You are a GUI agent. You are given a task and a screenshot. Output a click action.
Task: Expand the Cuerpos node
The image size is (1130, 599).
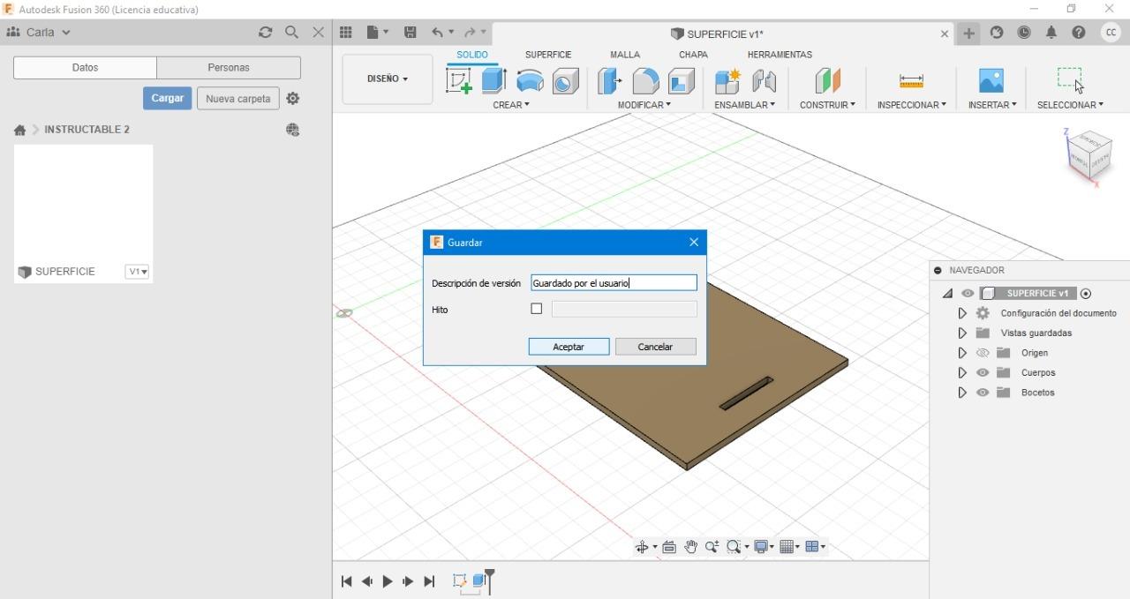pos(962,372)
